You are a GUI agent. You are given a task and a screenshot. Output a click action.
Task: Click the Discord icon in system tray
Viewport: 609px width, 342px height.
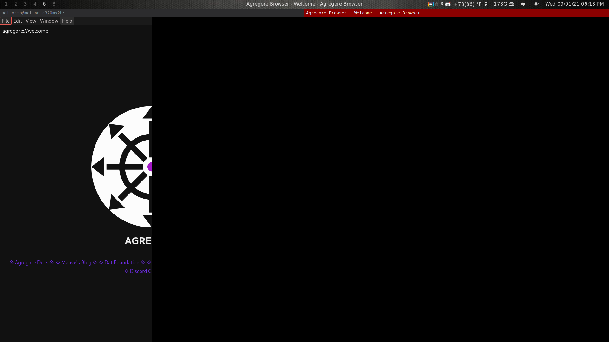tap(448, 4)
